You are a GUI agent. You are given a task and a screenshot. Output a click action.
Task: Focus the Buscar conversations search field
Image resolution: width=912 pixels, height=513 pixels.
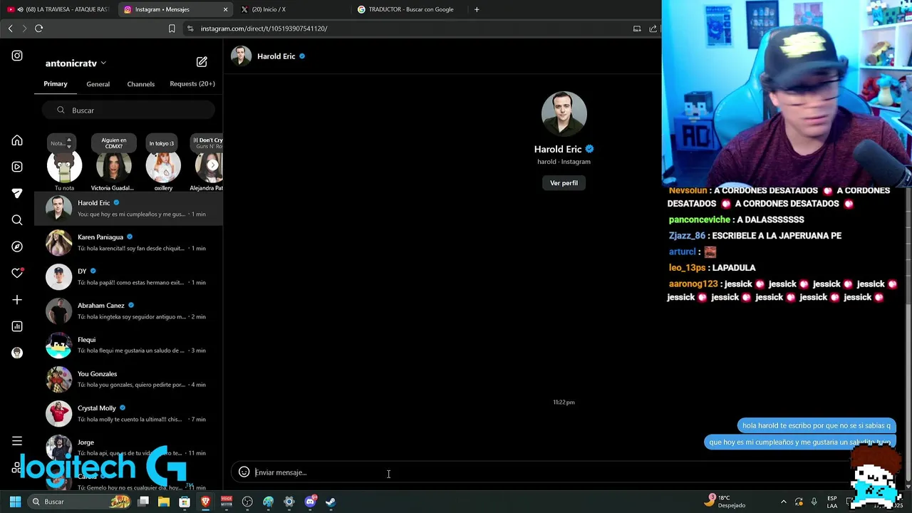(128, 110)
